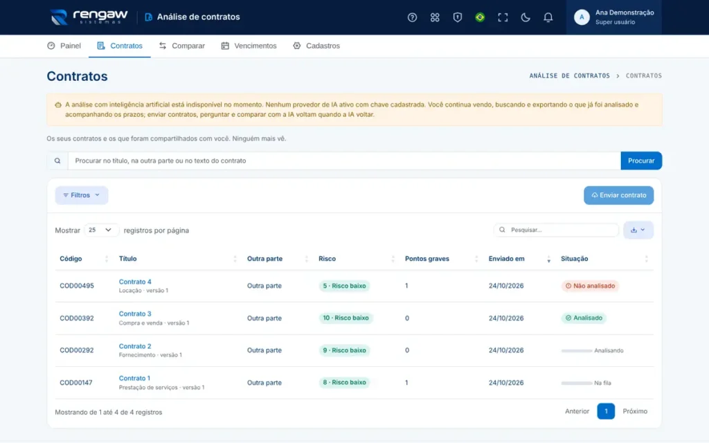The width and height of the screenshot is (709, 443).
Task: Click the Procurar button
Action: (641, 161)
